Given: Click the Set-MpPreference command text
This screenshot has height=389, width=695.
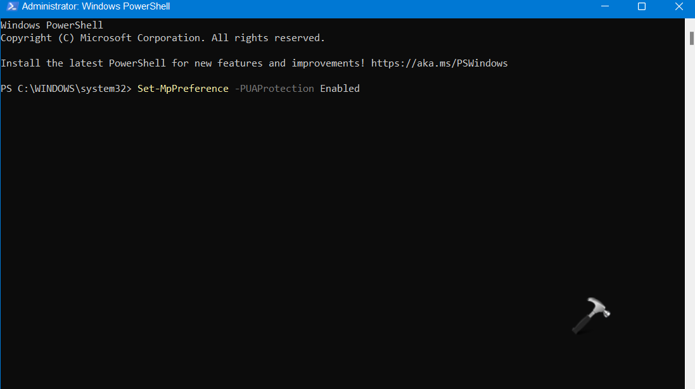Looking at the screenshot, I should pos(182,89).
